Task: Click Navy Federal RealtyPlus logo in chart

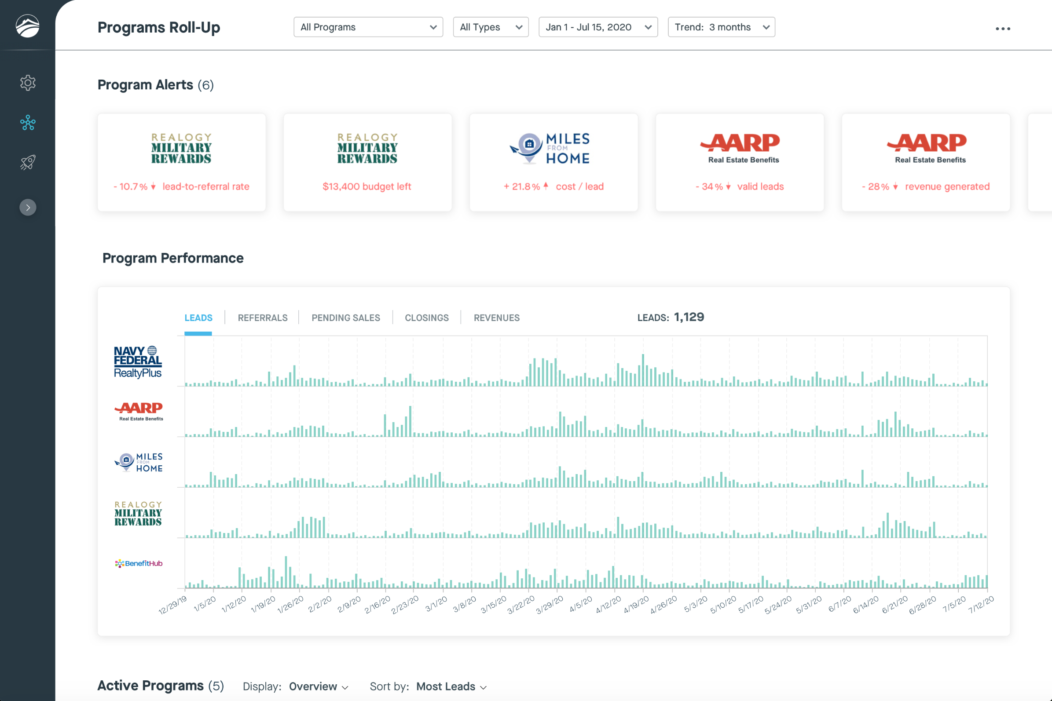Action: pos(138,362)
